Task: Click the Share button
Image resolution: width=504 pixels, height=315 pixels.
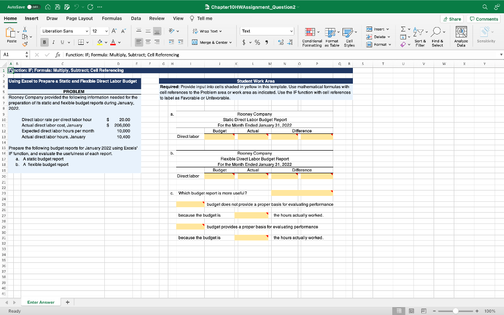Action: (452, 19)
